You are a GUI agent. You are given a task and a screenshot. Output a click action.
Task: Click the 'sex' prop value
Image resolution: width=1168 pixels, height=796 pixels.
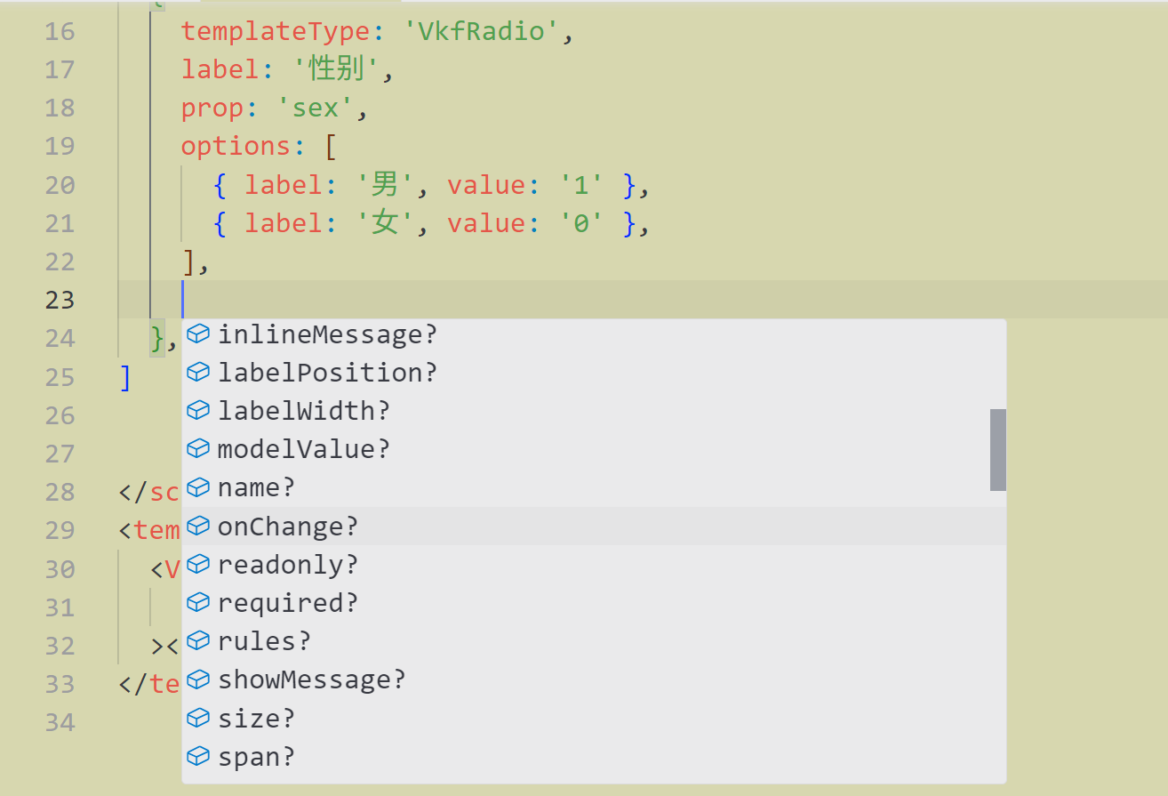pos(317,108)
